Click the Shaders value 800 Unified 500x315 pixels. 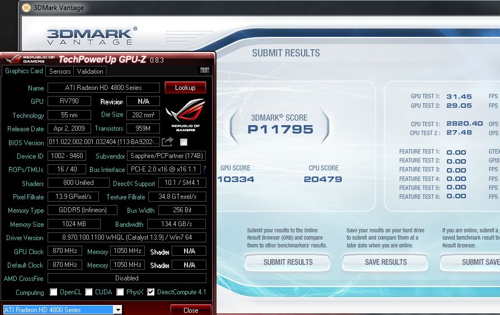pyautogui.click(x=78, y=183)
